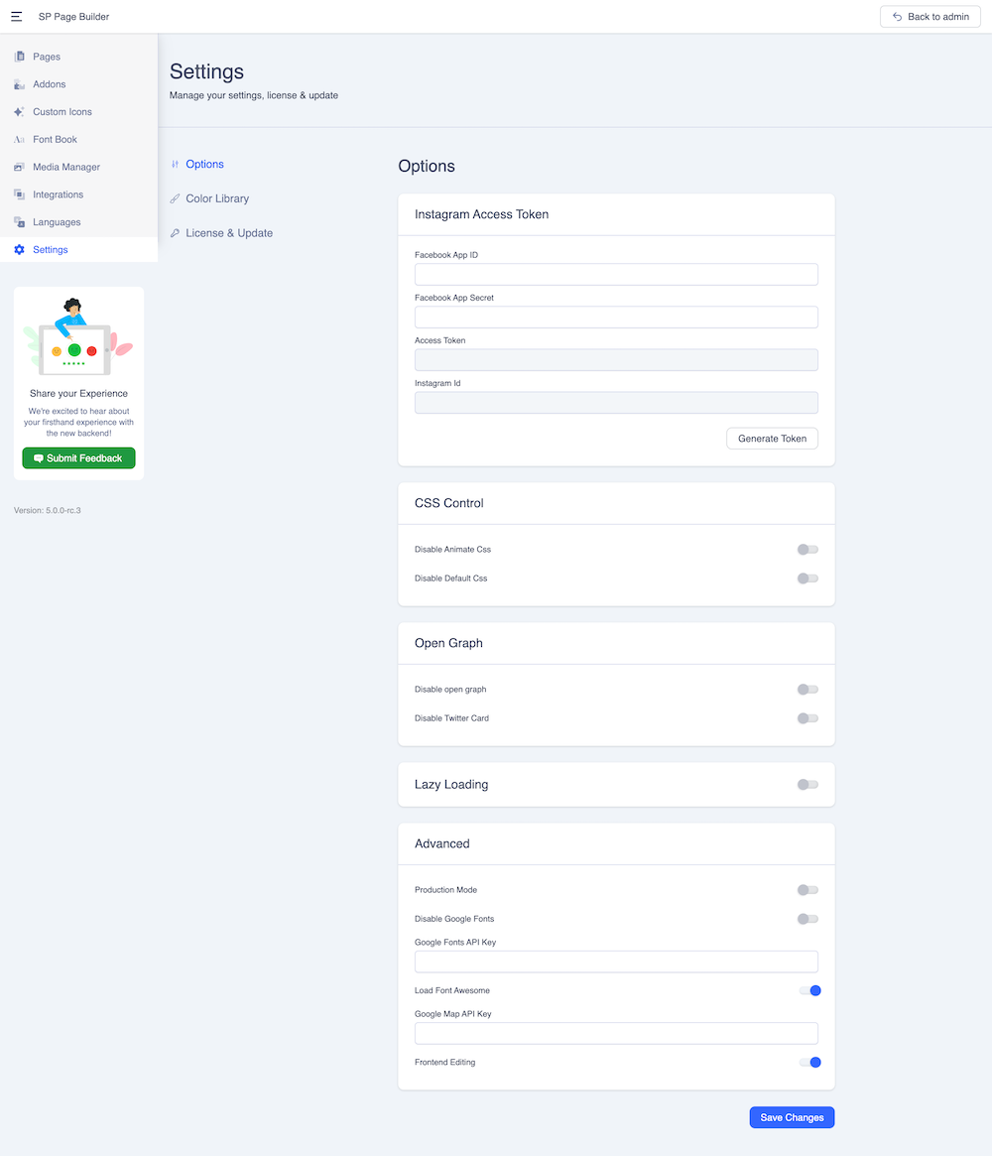Switch to the Color Library tab
The height and width of the screenshot is (1156, 992).
[x=216, y=198]
